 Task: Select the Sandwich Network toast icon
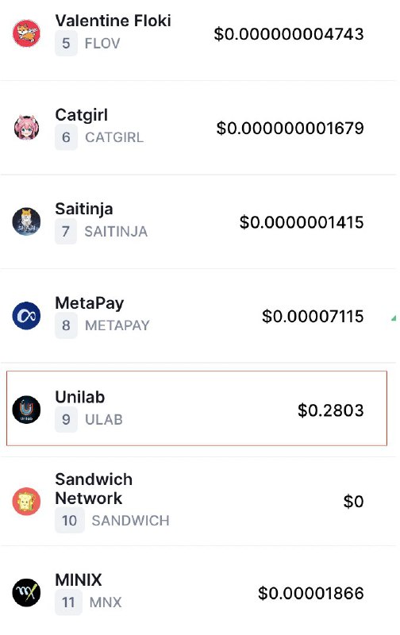click(26, 501)
